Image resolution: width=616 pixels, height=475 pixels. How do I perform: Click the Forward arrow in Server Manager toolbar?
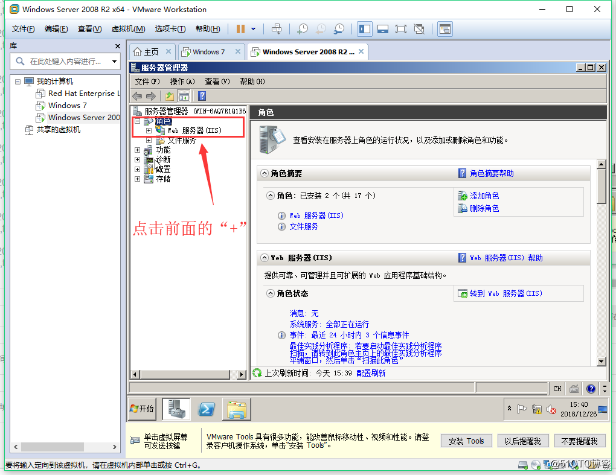(151, 96)
